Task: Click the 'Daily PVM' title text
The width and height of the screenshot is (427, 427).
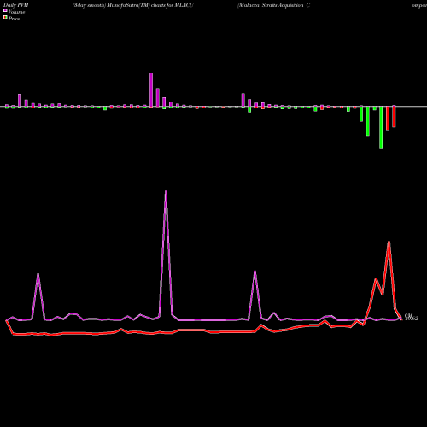Action: click(x=16, y=5)
